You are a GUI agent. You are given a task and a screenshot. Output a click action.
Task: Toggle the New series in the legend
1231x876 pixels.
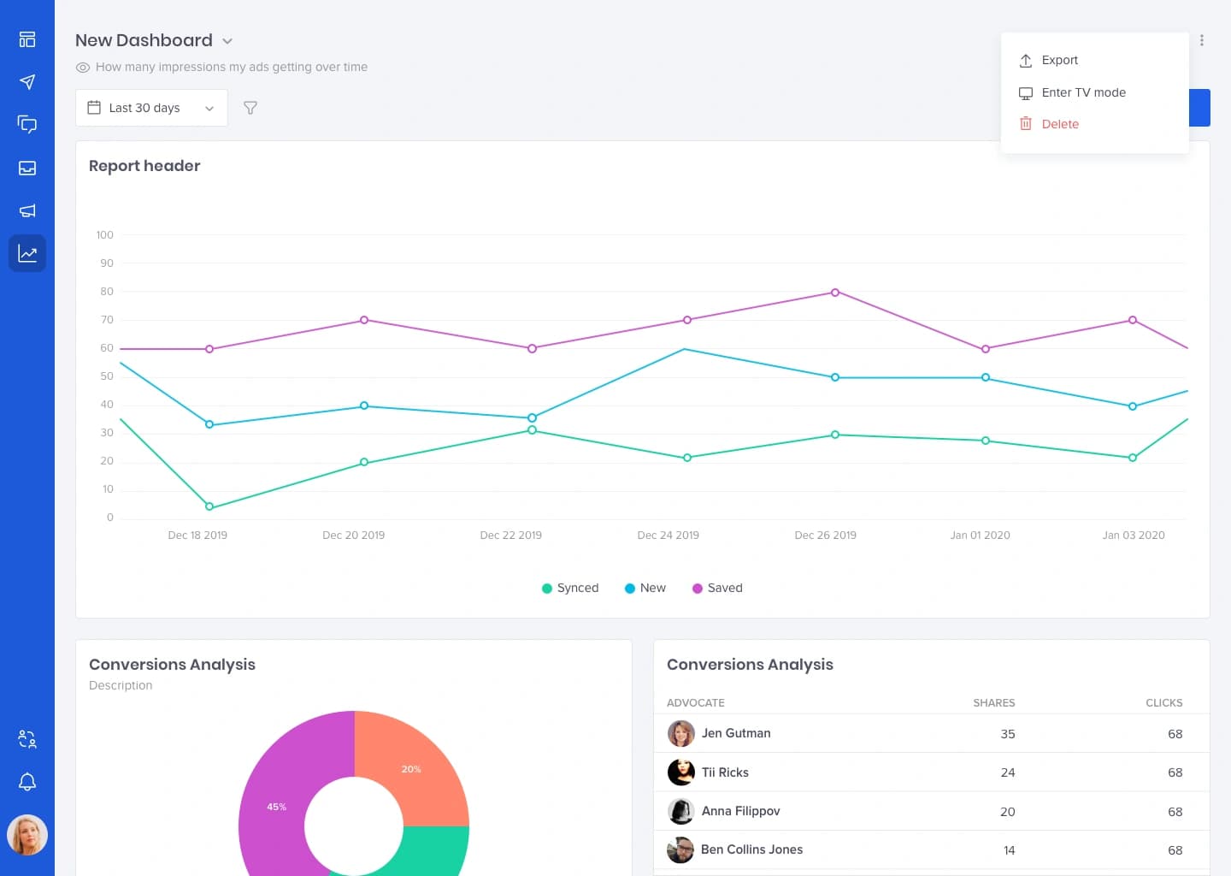click(x=645, y=588)
